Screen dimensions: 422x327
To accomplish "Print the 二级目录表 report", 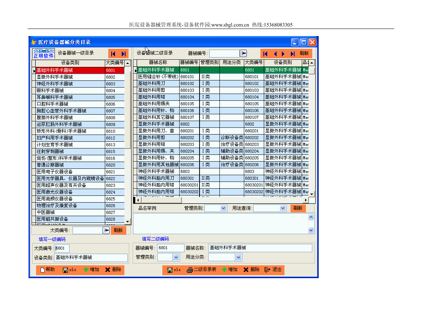I will [201, 269].
